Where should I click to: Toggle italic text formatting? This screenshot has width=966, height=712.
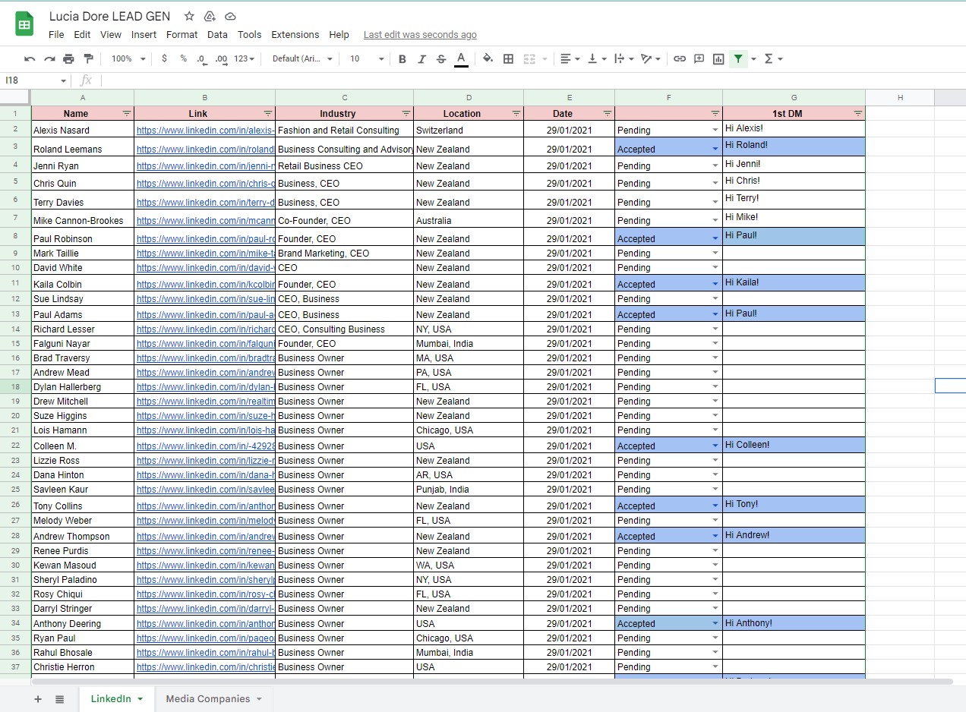[421, 59]
